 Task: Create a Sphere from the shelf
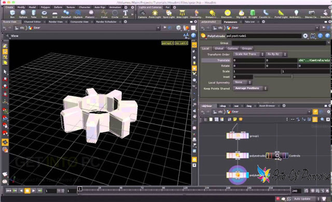click(23, 14)
